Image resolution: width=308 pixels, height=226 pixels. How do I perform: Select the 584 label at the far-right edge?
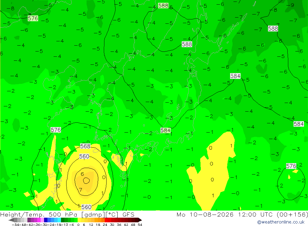tap(299, 124)
